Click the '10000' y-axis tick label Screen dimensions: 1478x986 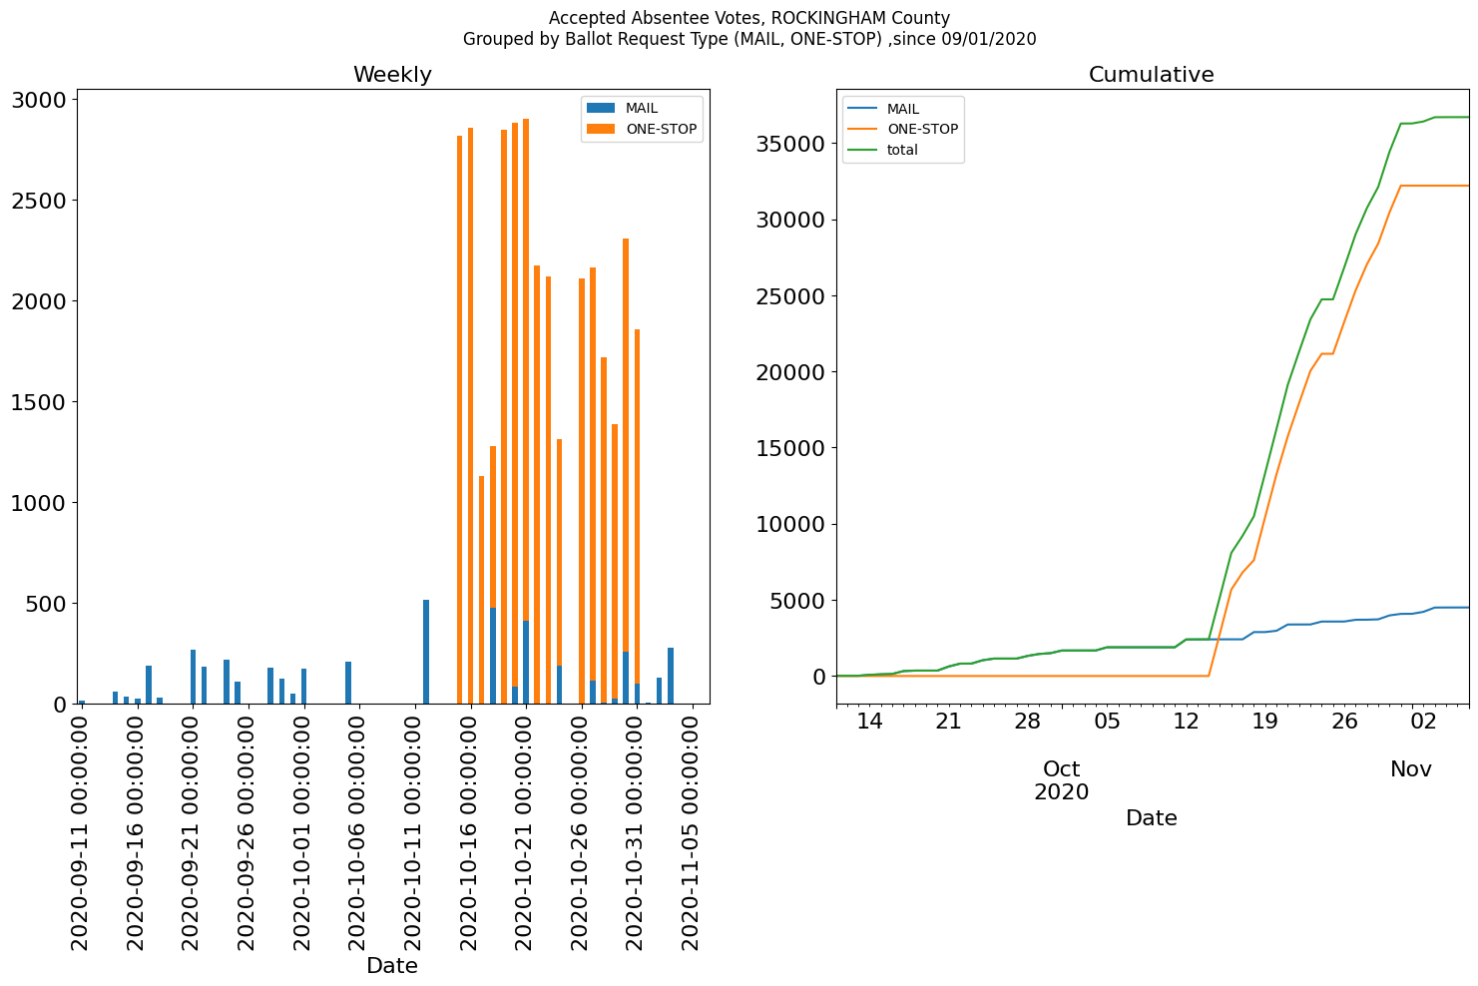[x=791, y=524]
